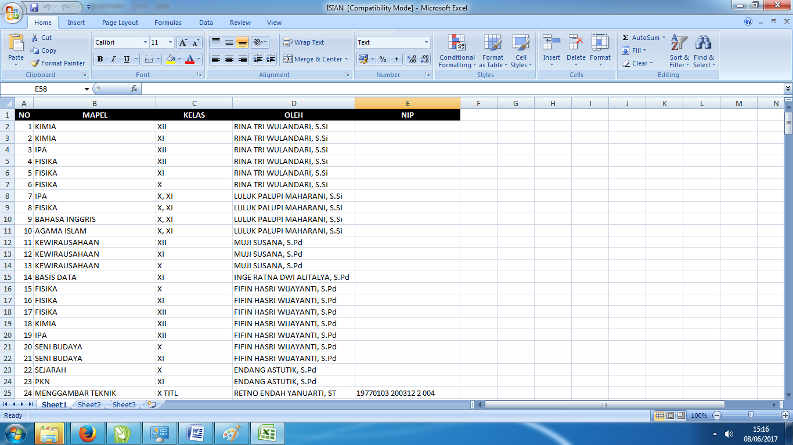This screenshot has width=793, height=445.
Task: Click the Increase Decimal icon
Action: point(412,59)
